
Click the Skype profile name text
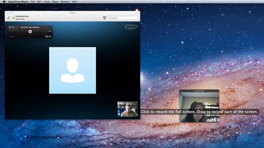(22, 16)
